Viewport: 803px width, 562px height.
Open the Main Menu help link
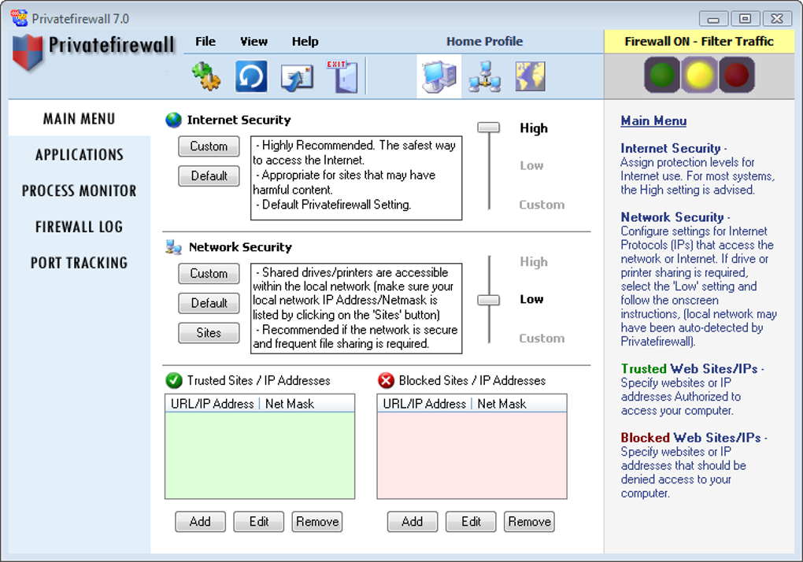point(653,121)
